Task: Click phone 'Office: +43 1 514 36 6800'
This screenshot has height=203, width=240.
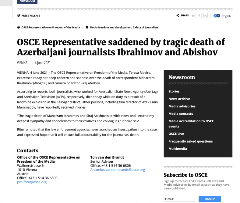Action: pyautogui.click(x=37, y=178)
